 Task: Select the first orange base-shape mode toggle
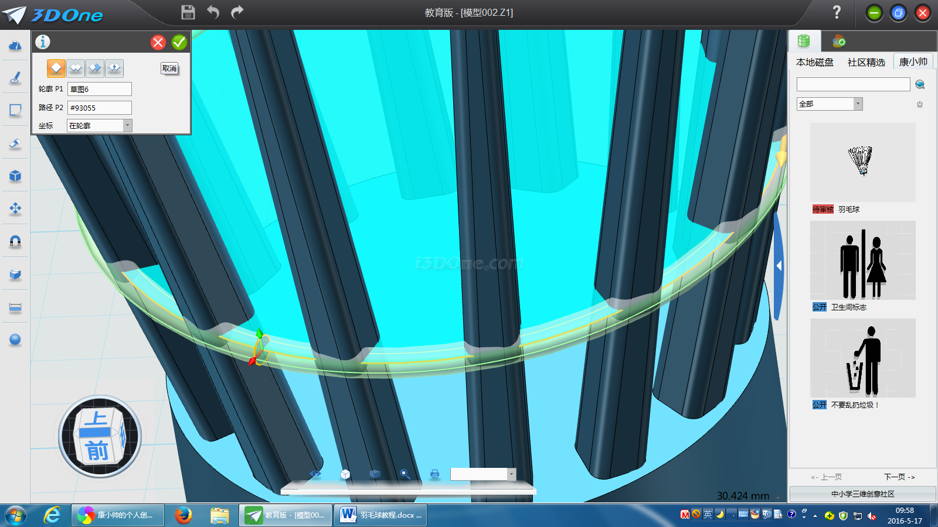pos(56,69)
